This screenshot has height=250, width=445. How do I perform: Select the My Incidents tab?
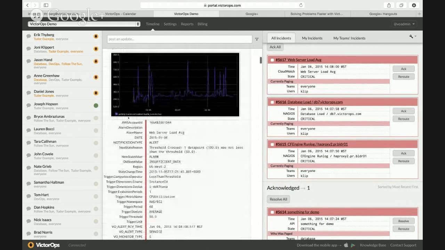312,38
